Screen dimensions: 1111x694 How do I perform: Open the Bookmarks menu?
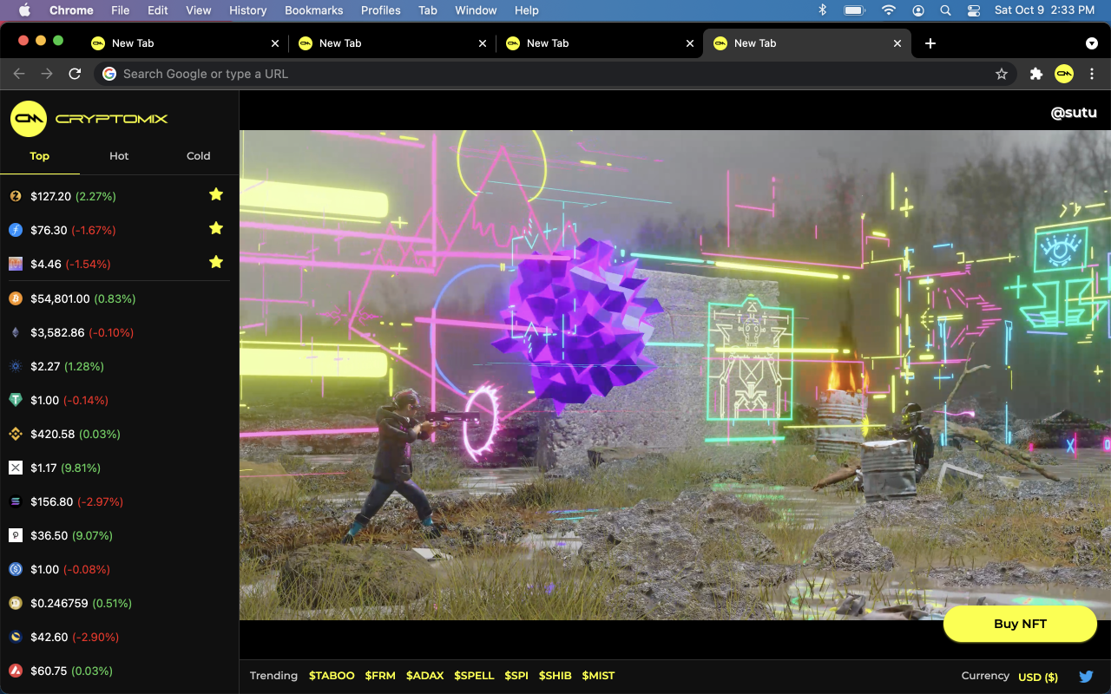coord(313,10)
